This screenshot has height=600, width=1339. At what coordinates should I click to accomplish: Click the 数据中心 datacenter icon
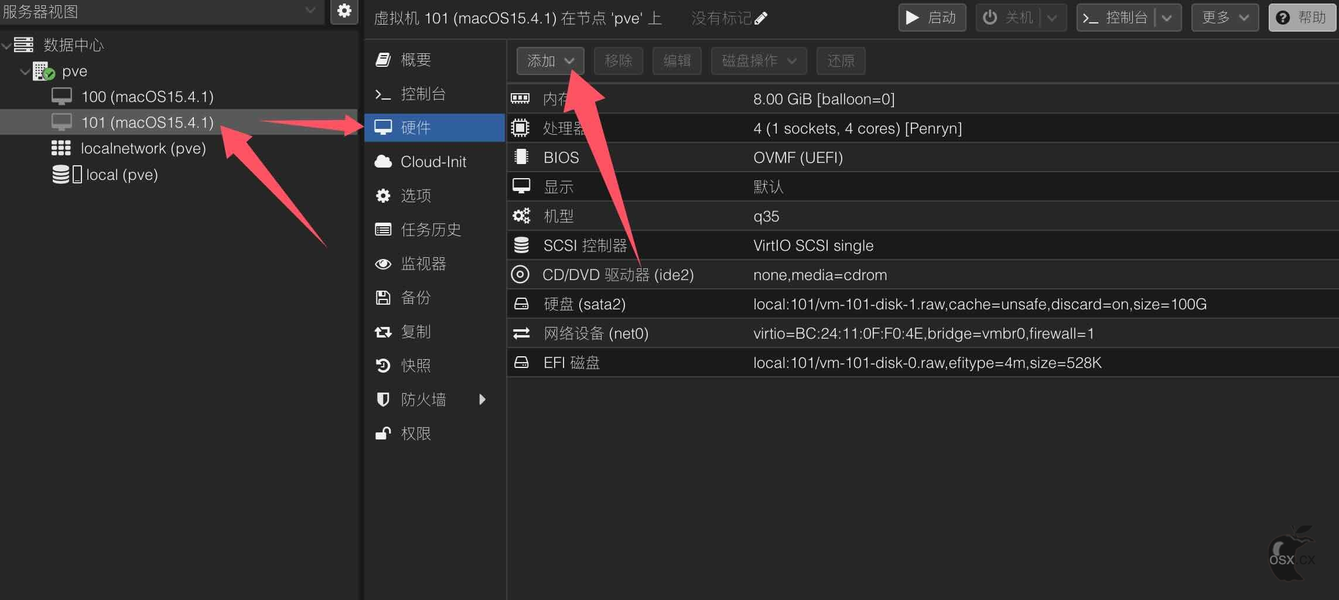(x=23, y=45)
